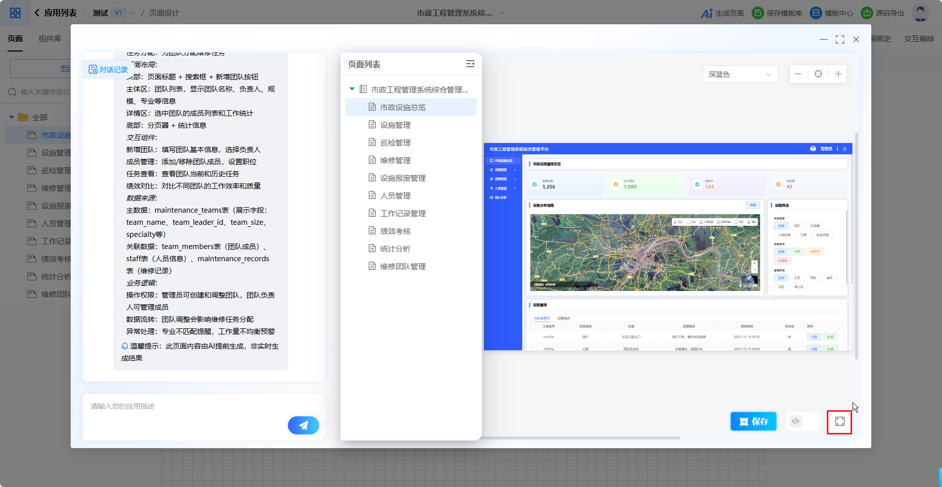Open the 深蓝色 theme color dropdown
The width and height of the screenshot is (942, 487).
pyautogui.click(x=740, y=74)
